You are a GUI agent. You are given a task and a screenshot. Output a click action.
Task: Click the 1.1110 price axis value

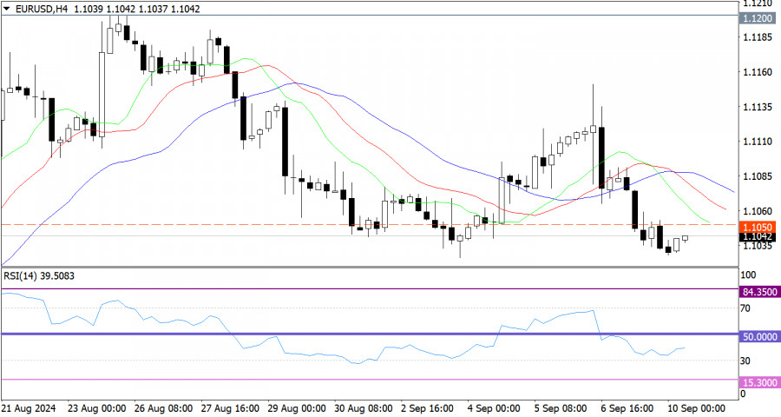(758, 142)
